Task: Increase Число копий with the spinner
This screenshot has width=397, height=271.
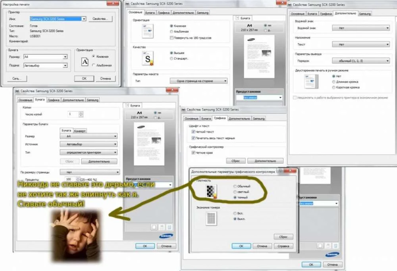Action: point(81,113)
